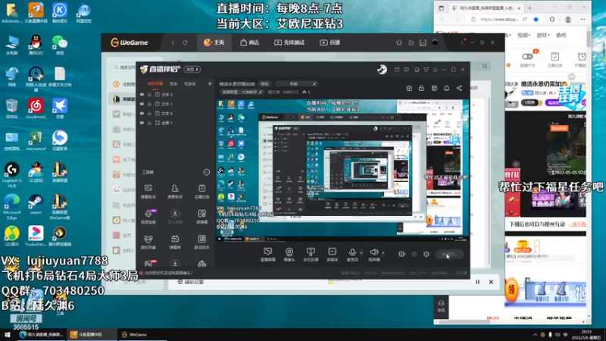Open the danmaku show tool
Viewport: 606px width, 341px height.
click(x=175, y=242)
